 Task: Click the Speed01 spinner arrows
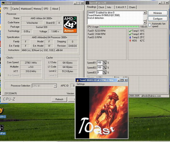[x=104, y=63]
